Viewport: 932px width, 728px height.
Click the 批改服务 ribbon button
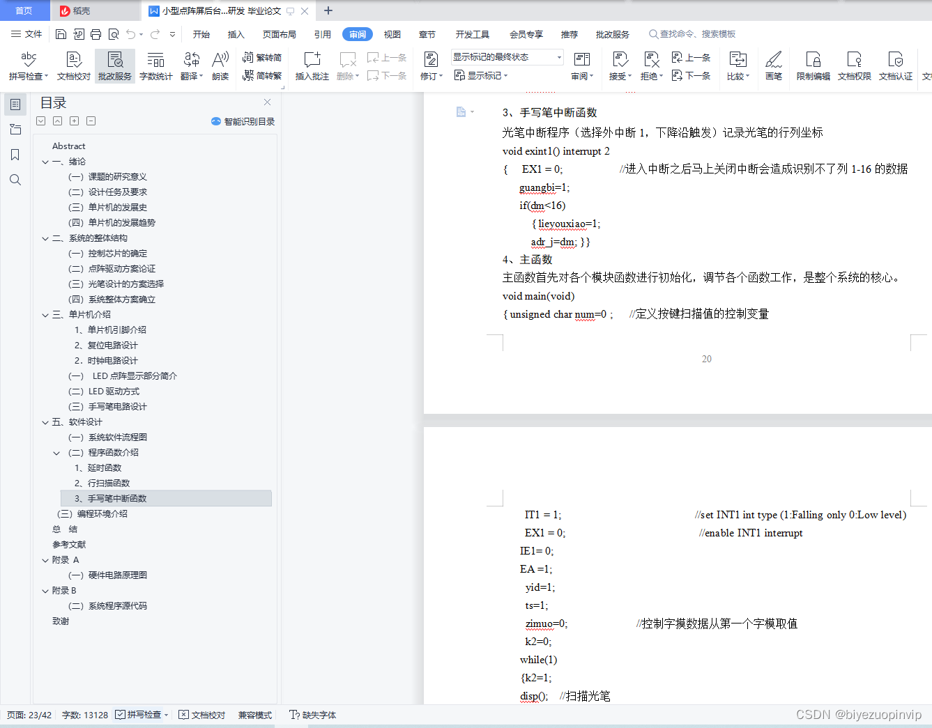point(115,66)
